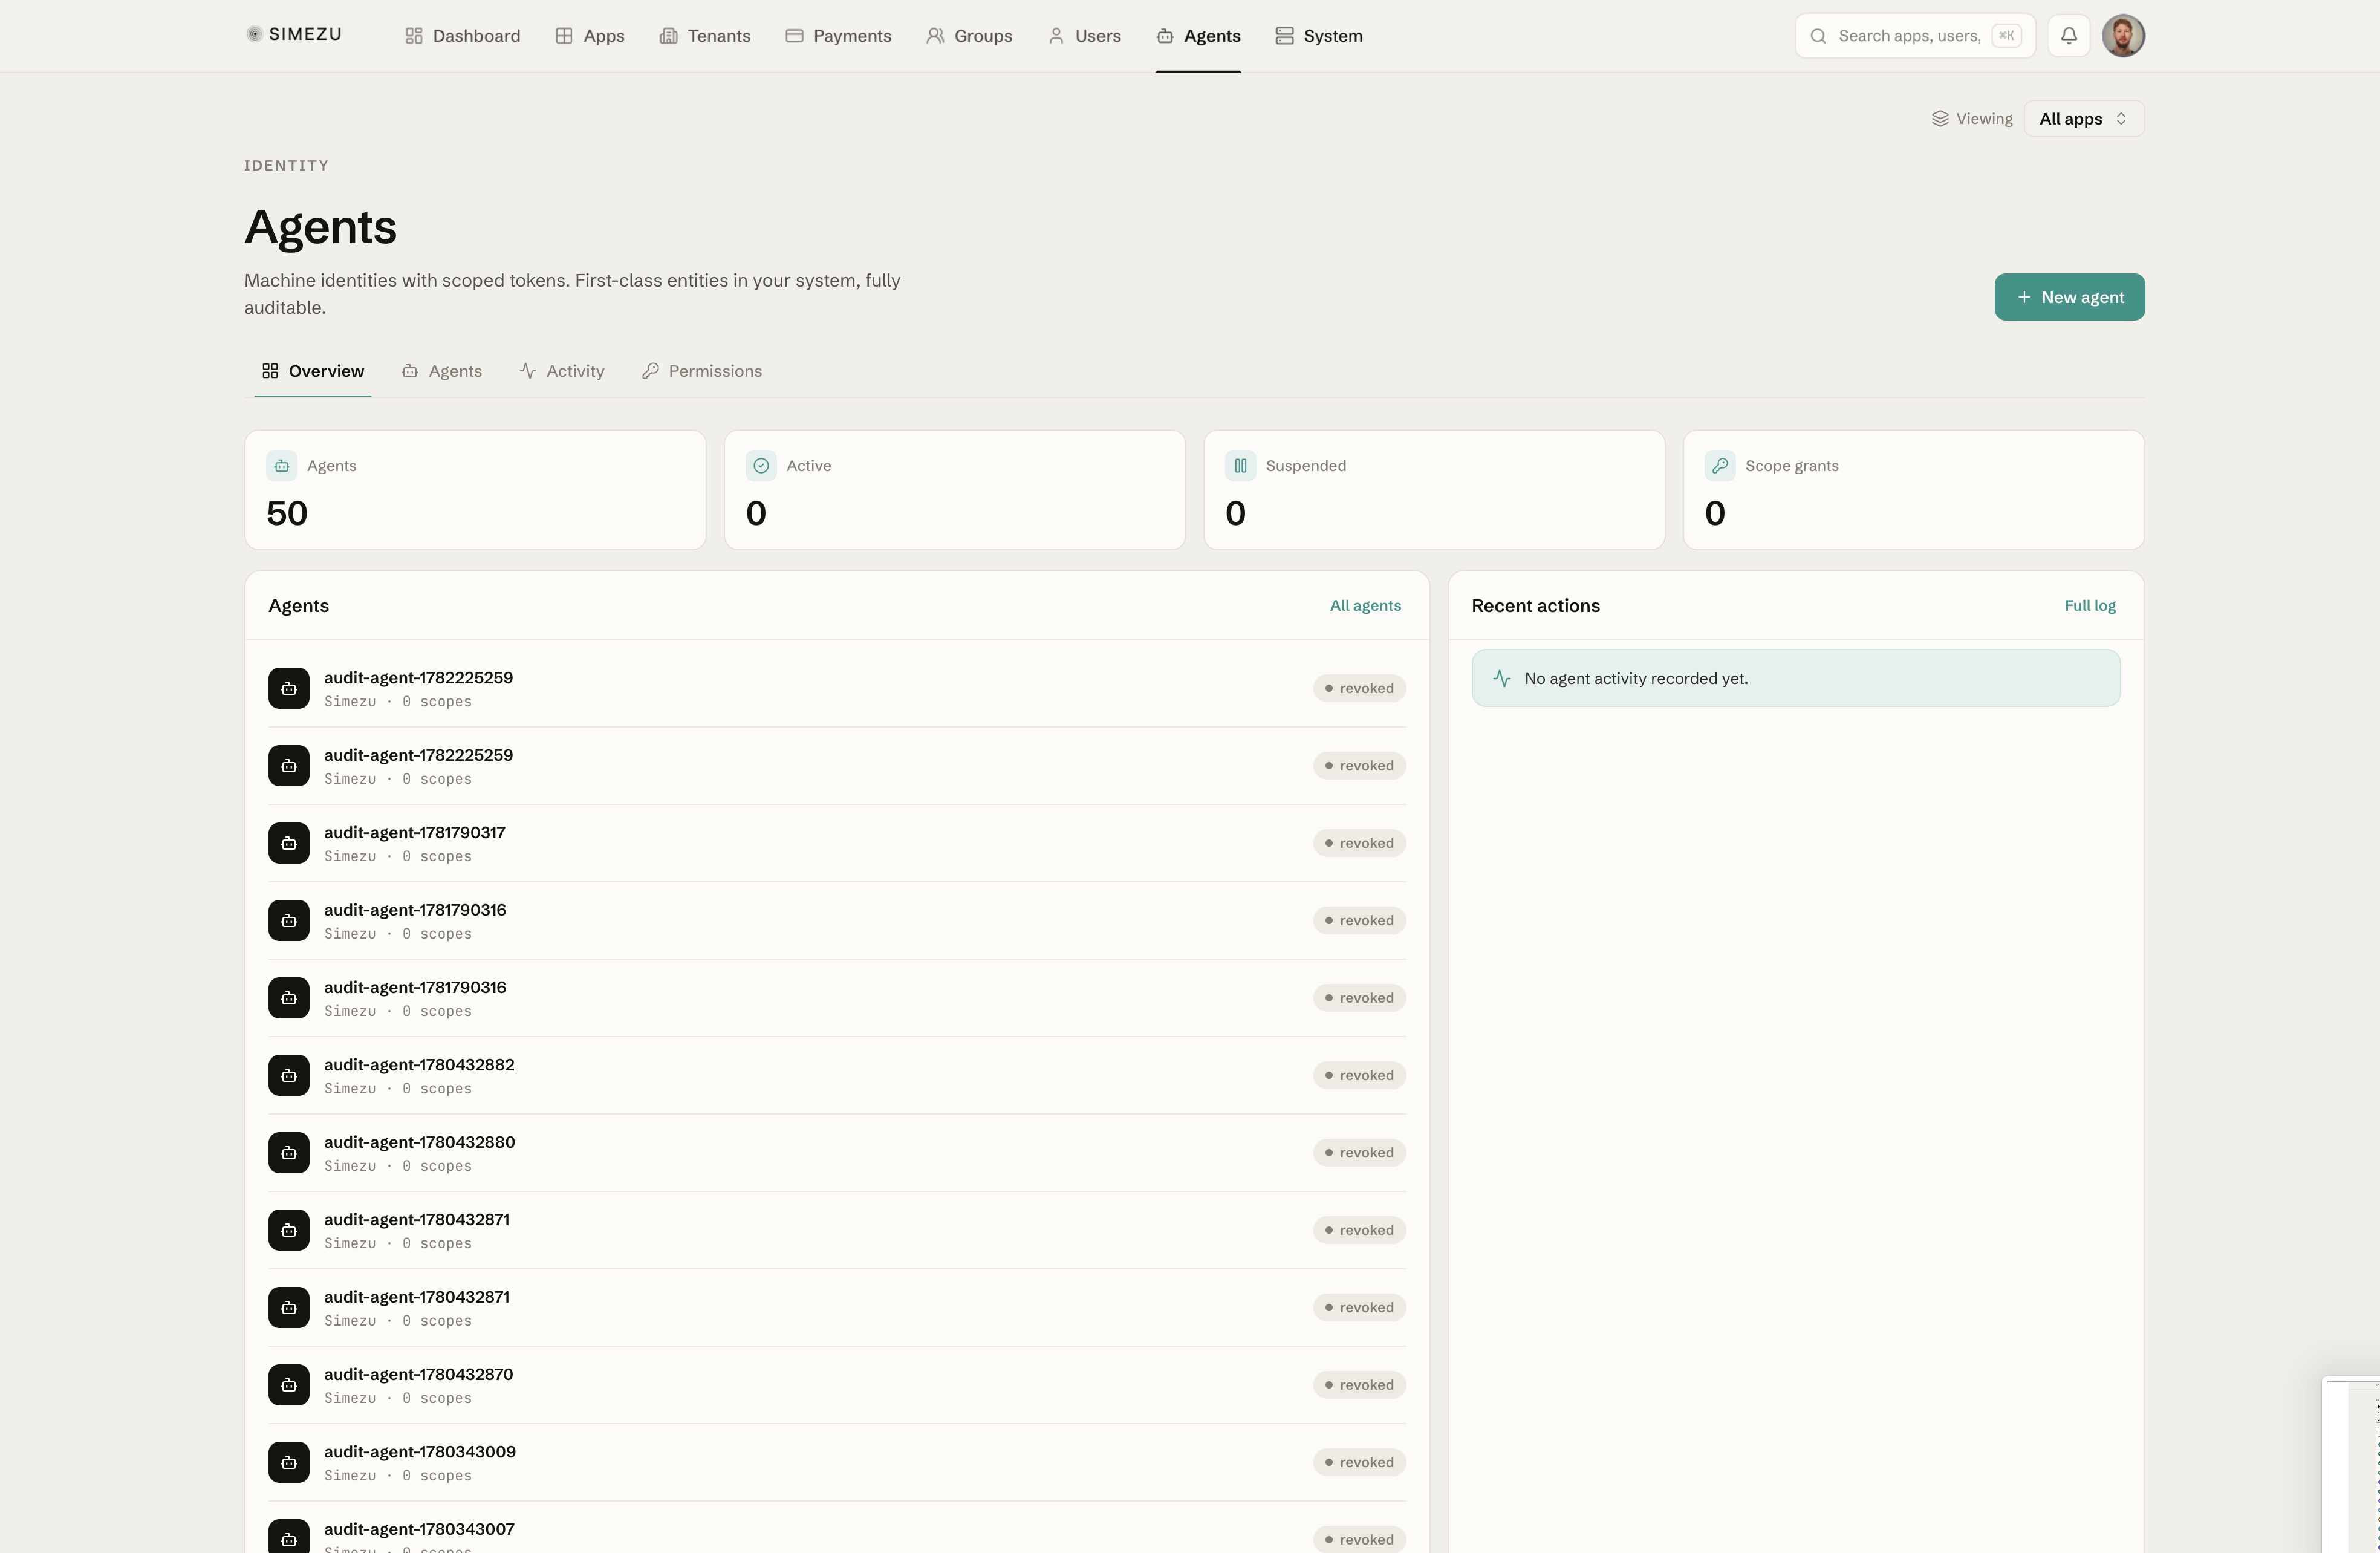Image resolution: width=2380 pixels, height=1553 pixels.
Task: Select the Agents top nav item
Action: (x=1198, y=36)
